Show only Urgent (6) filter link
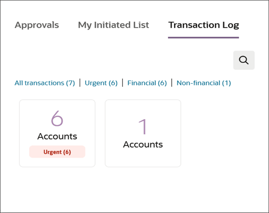The width and height of the screenshot is (269, 213). point(101,83)
